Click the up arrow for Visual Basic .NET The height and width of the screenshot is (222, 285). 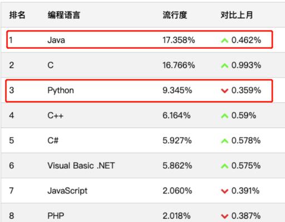click(x=224, y=166)
